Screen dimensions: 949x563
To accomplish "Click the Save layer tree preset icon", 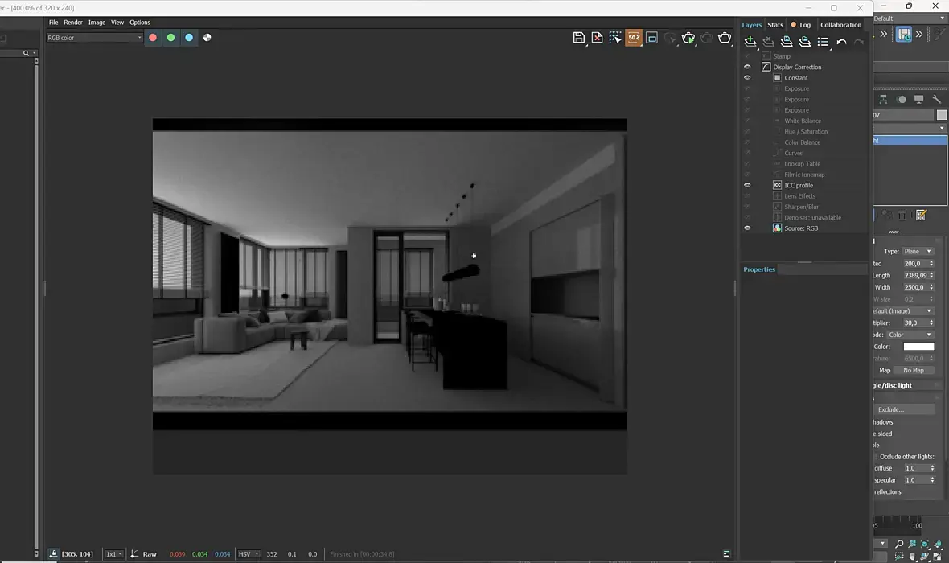I will click(x=787, y=42).
